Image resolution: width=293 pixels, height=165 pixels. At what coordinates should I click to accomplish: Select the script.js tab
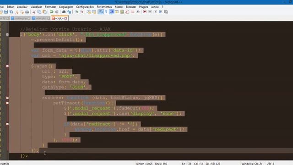tap(59, 18)
